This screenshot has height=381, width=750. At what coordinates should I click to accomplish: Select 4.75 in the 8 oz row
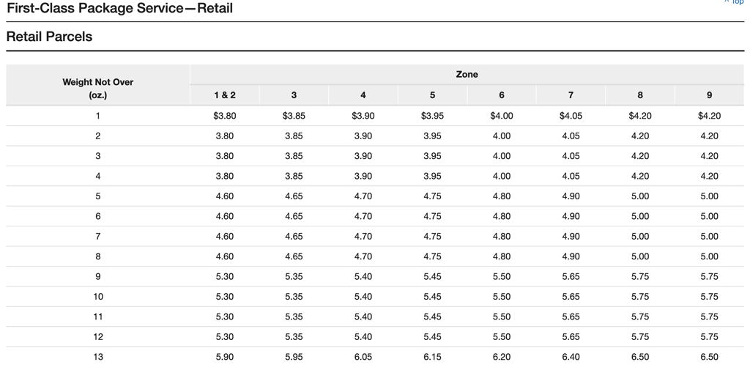[x=432, y=256]
